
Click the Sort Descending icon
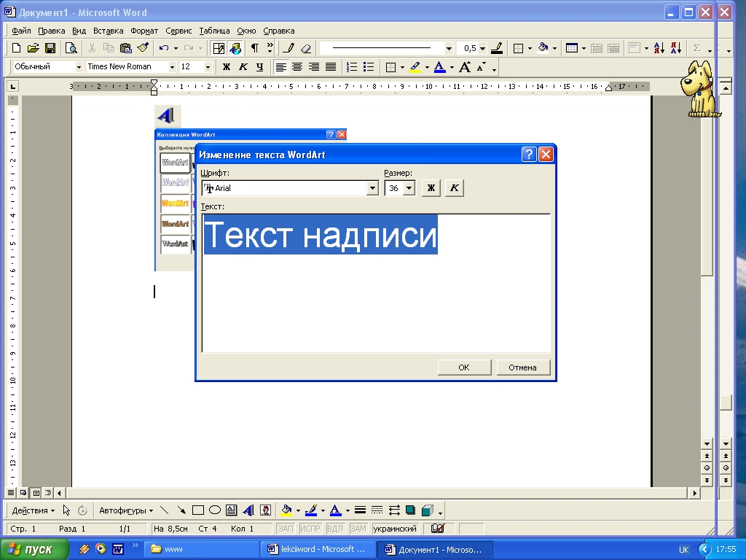(x=675, y=48)
